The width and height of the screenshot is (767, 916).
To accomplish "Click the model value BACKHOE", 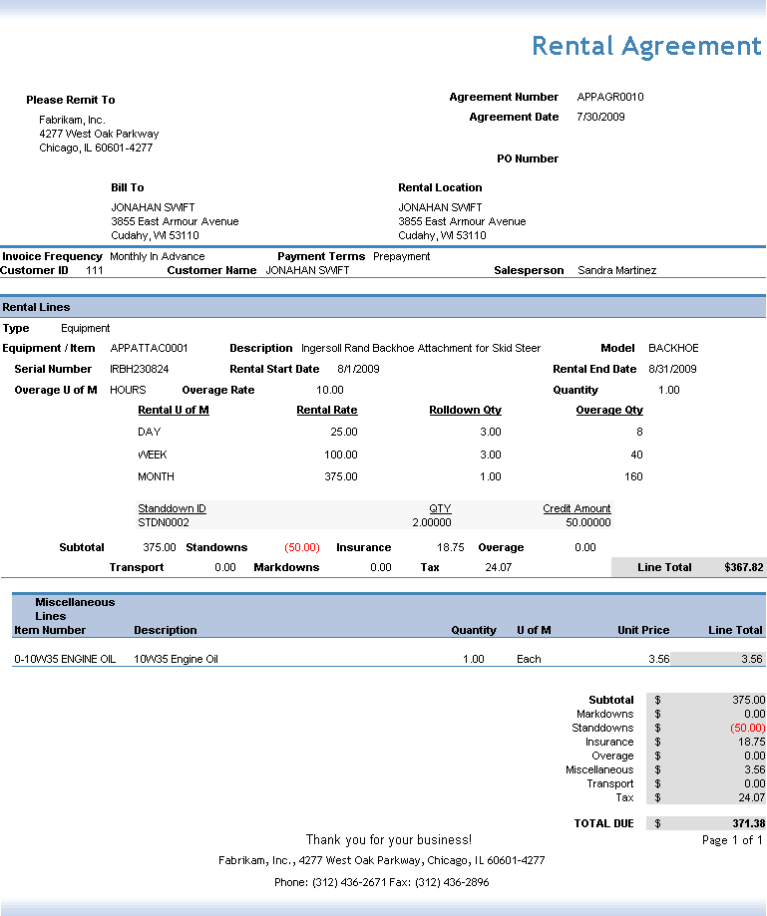I will click(673, 349).
